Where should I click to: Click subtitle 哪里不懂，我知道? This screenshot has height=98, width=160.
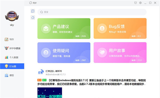point(61,56)
